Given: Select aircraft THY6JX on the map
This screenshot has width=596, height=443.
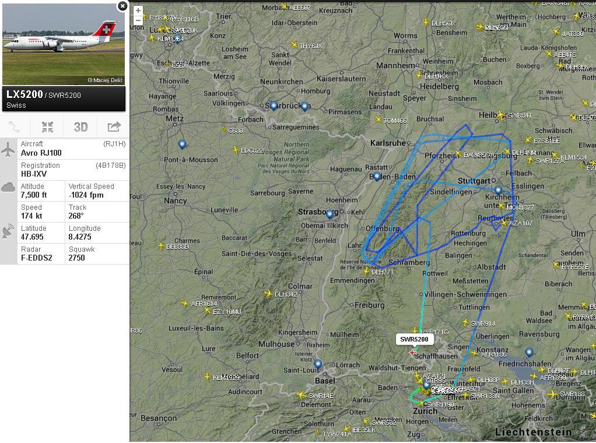Looking at the screenshot, I should coord(294,44).
